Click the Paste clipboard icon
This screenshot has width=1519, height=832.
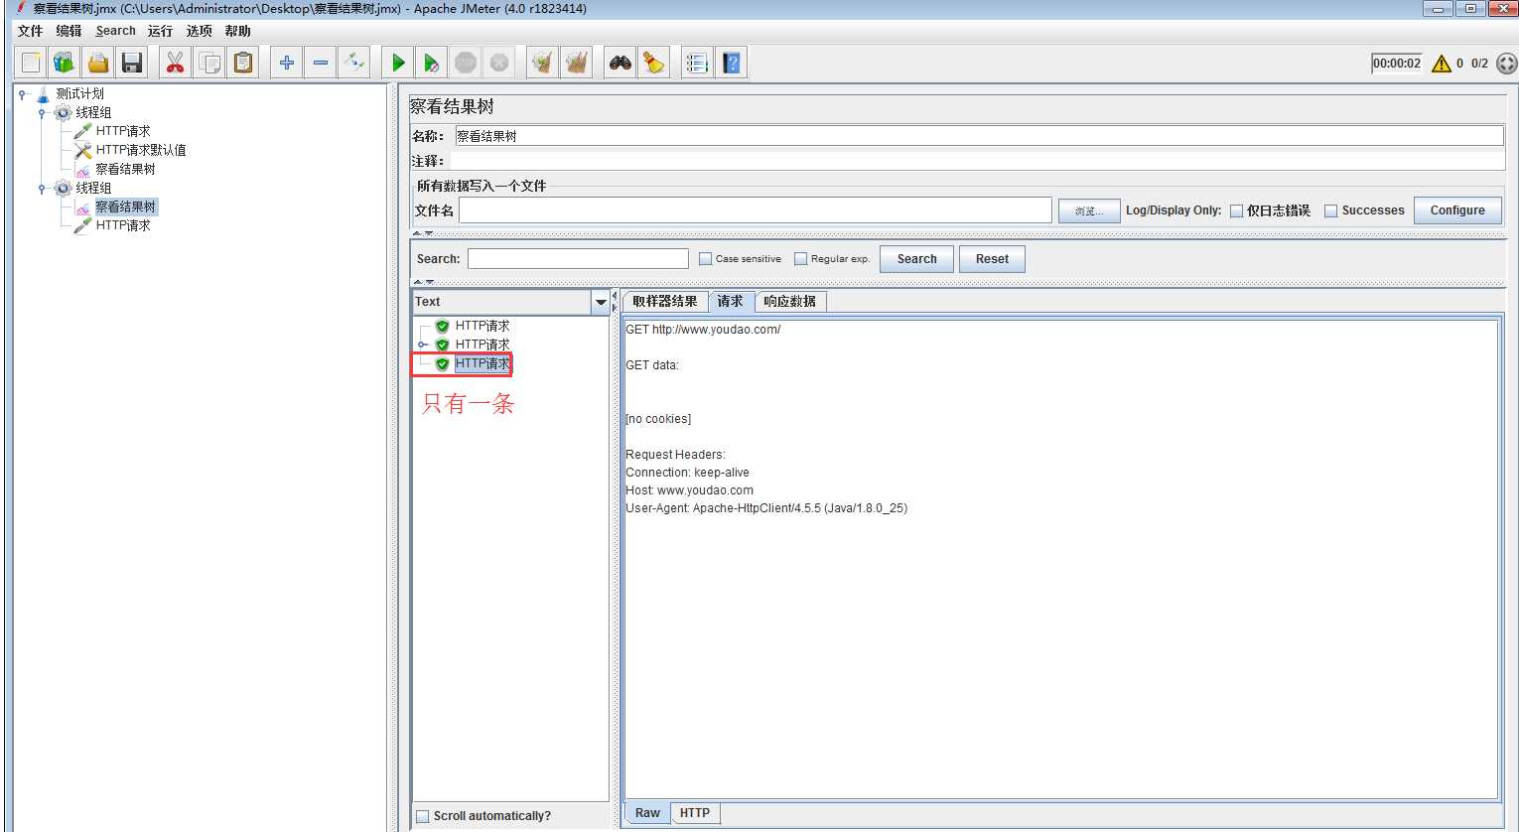[x=243, y=64]
